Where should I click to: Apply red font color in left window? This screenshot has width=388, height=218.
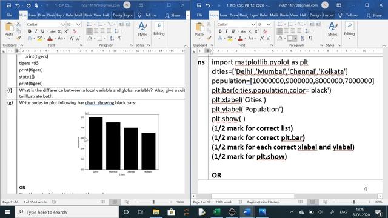(x=50, y=38)
